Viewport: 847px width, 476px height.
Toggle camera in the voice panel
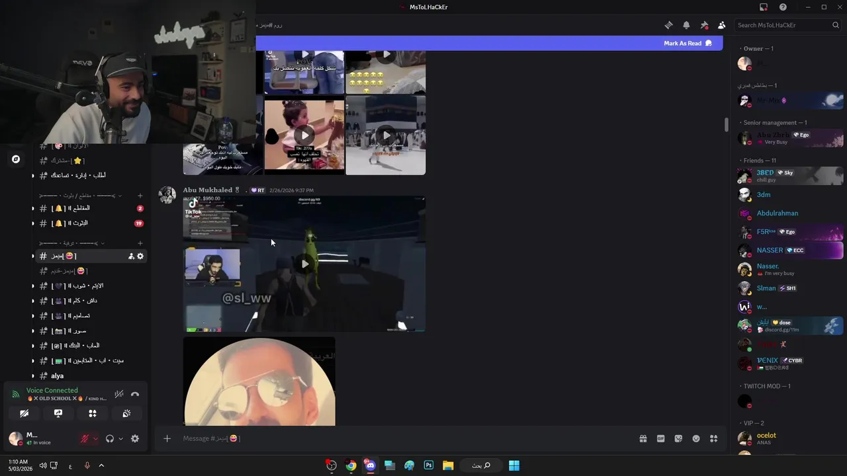coord(24,413)
